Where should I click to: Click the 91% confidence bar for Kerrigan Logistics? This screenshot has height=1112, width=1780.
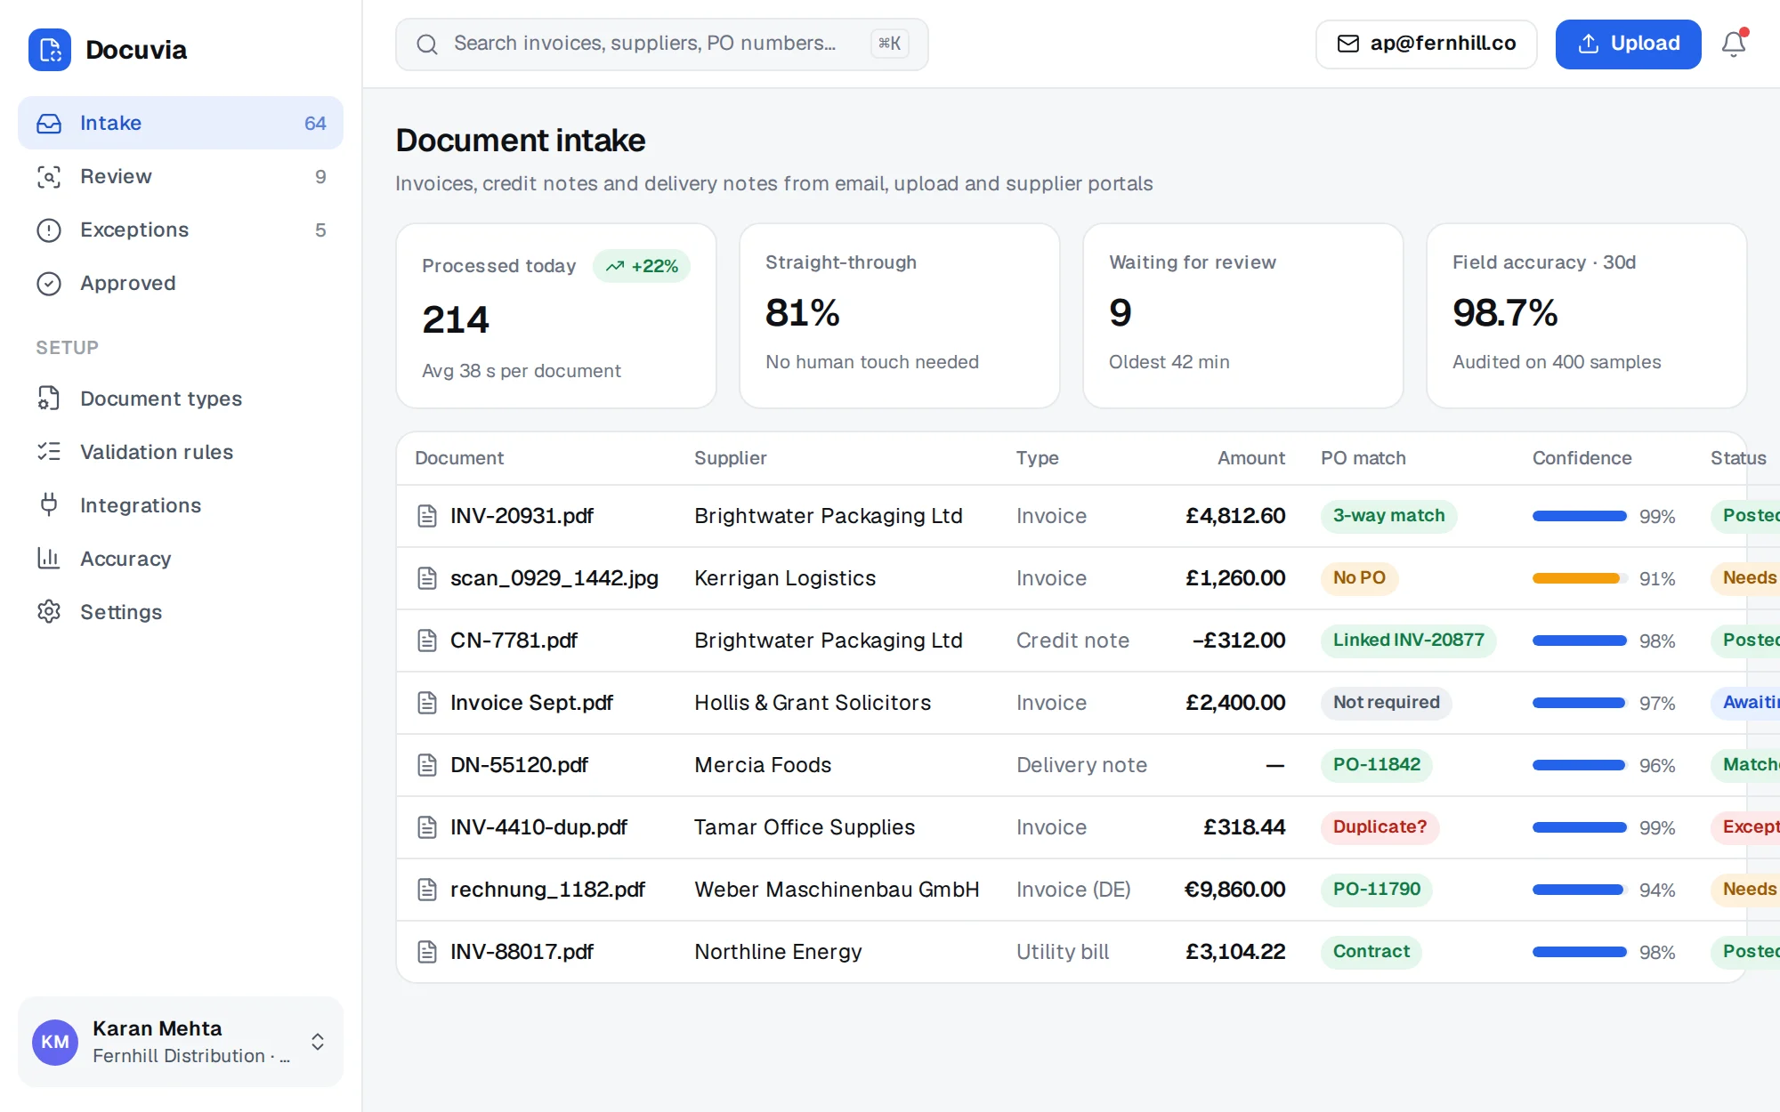pyautogui.click(x=1580, y=578)
